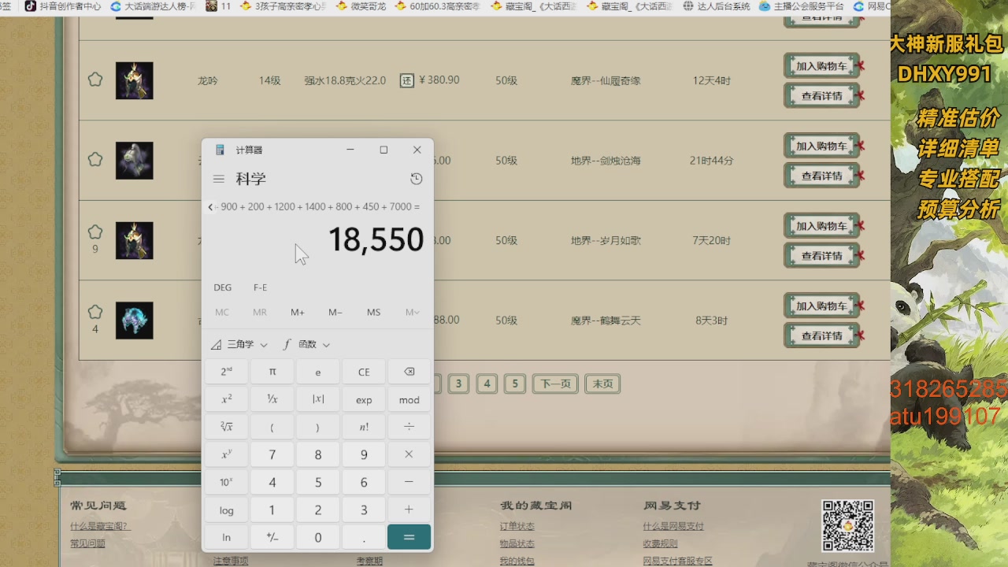Click the plus operator key
The image size is (1008, 567).
pos(409,510)
